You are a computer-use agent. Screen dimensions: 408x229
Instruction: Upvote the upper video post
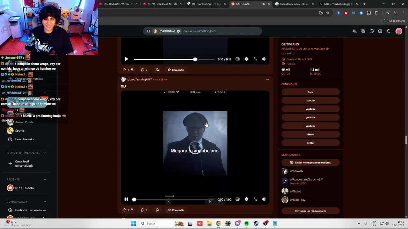pos(124,70)
